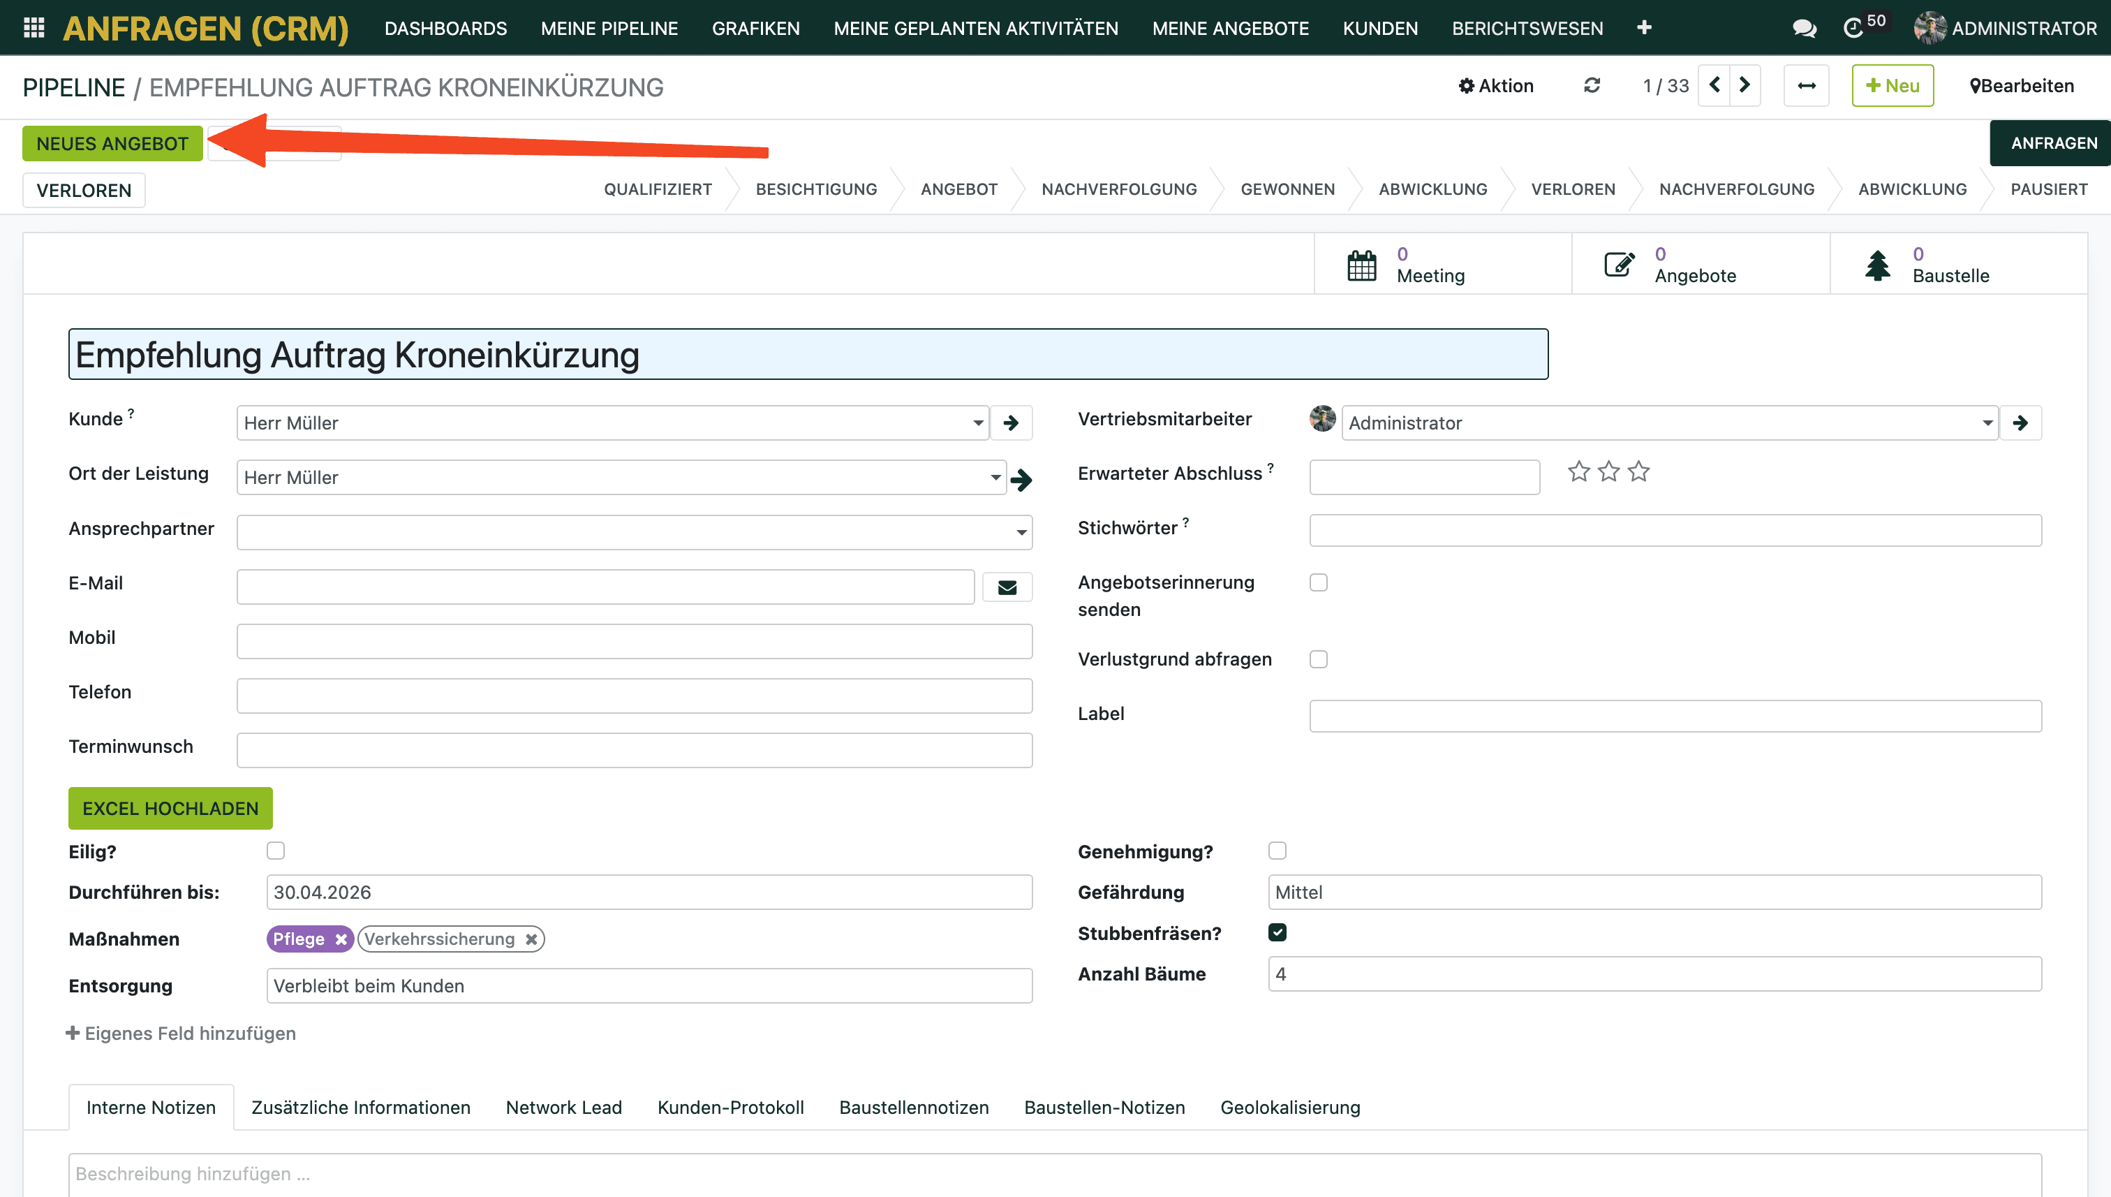This screenshot has height=1197, width=2111.
Task: Click the refresh record icon
Action: tap(1592, 85)
